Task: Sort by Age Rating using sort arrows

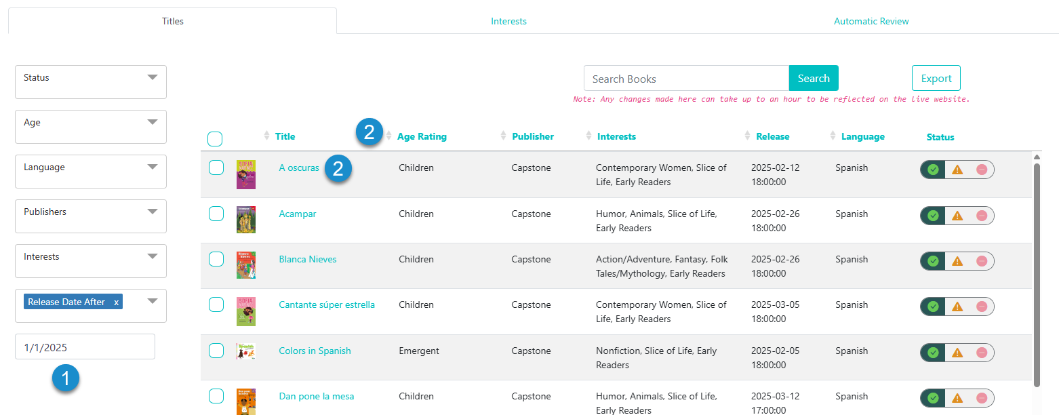Action: (389, 136)
